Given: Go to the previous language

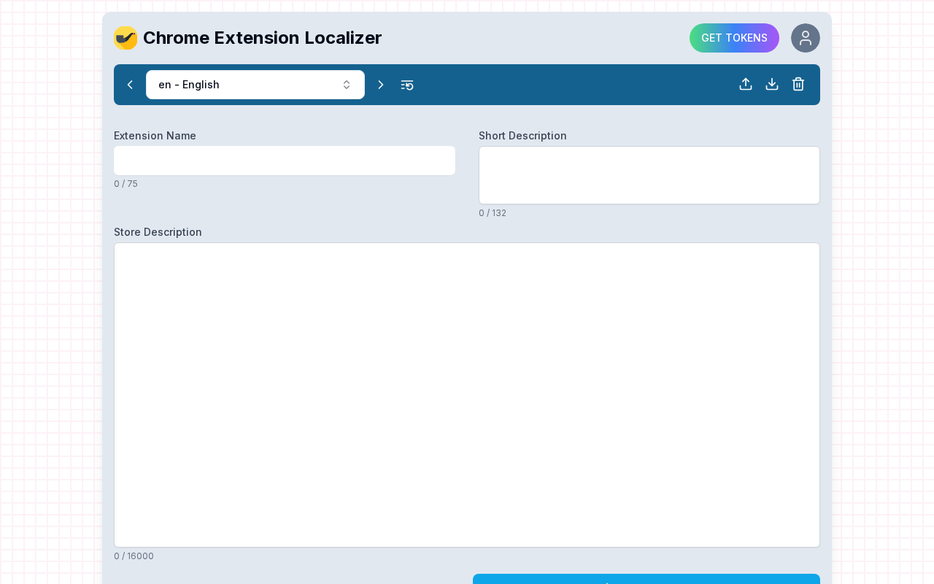Looking at the screenshot, I should [x=130, y=85].
